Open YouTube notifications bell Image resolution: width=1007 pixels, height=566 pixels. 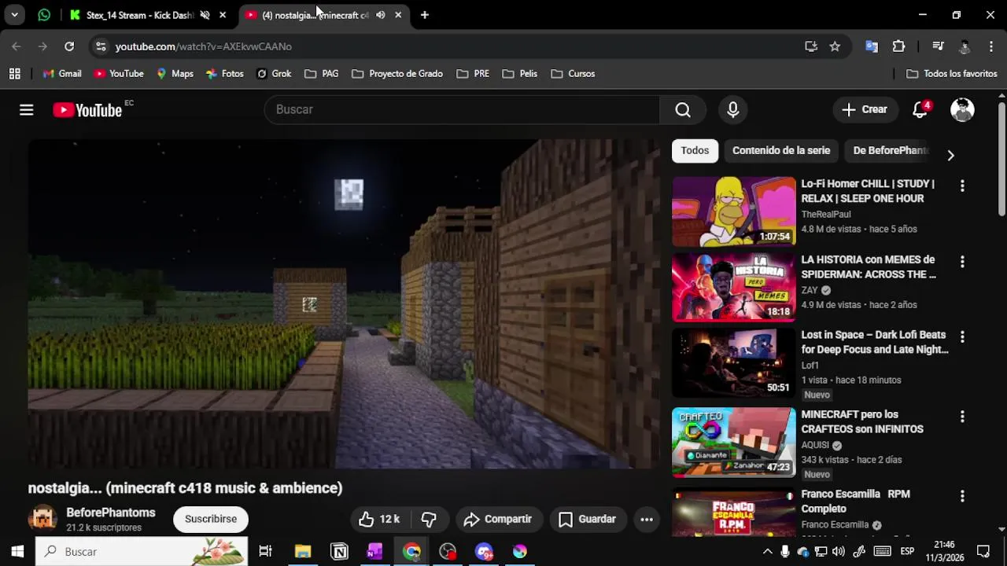[920, 110]
